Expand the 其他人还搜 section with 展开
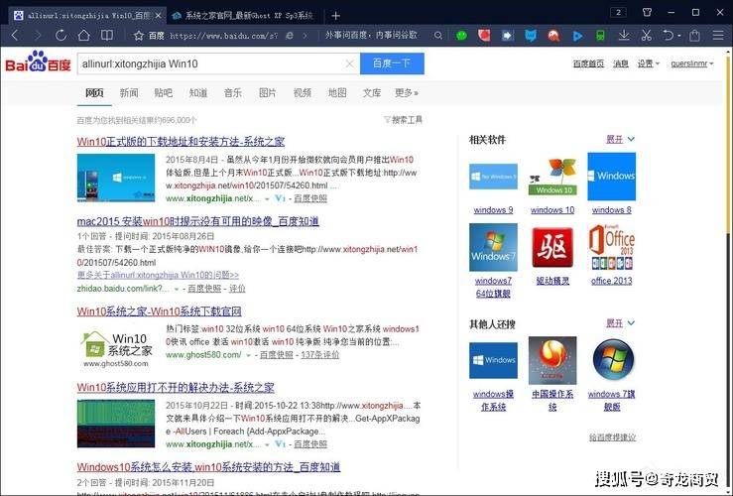Image resolution: width=733 pixels, height=496 pixels. [620, 323]
